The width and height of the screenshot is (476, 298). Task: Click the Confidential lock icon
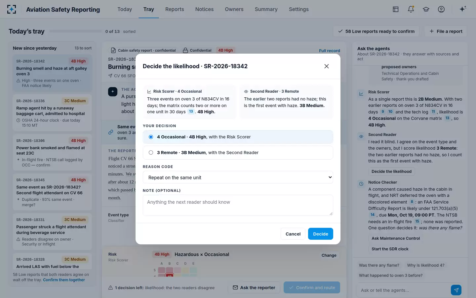pyautogui.click(x=185, y=50)
